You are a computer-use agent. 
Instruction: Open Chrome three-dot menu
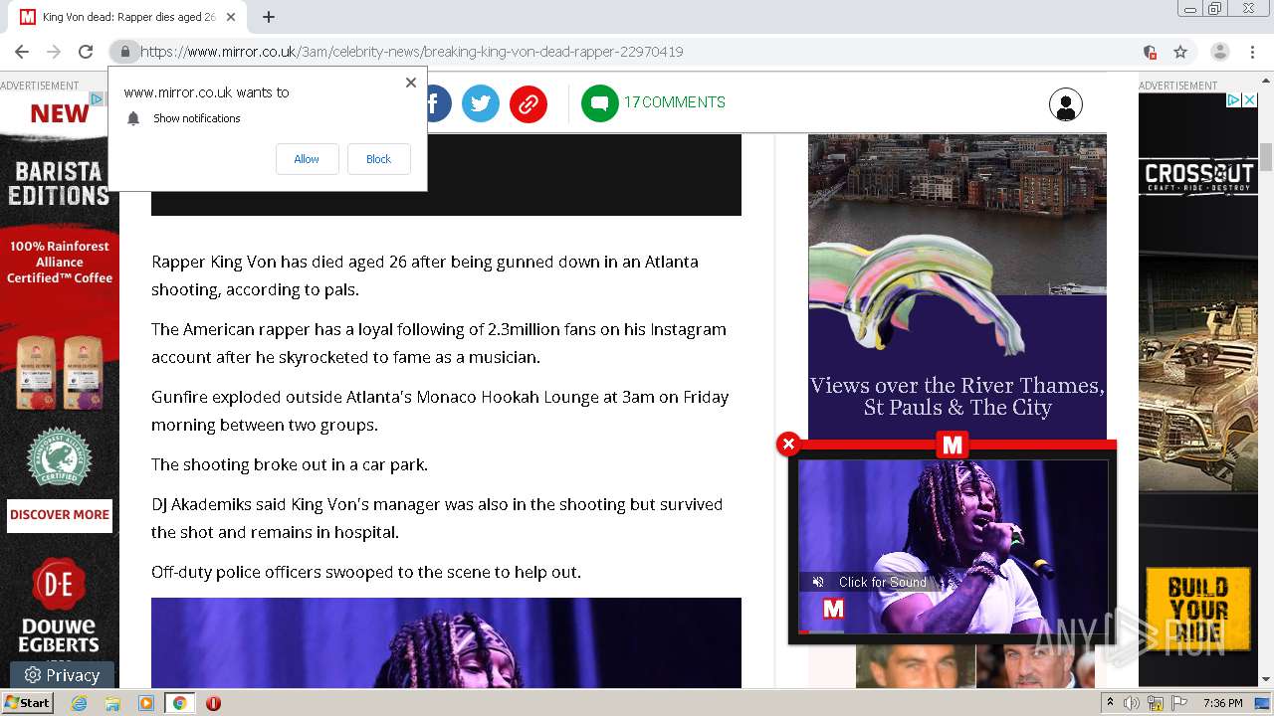1252,52
